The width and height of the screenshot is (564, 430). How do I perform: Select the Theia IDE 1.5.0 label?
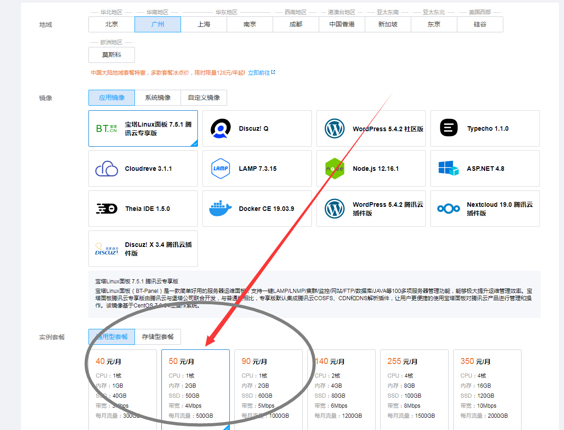pos(148,209)
